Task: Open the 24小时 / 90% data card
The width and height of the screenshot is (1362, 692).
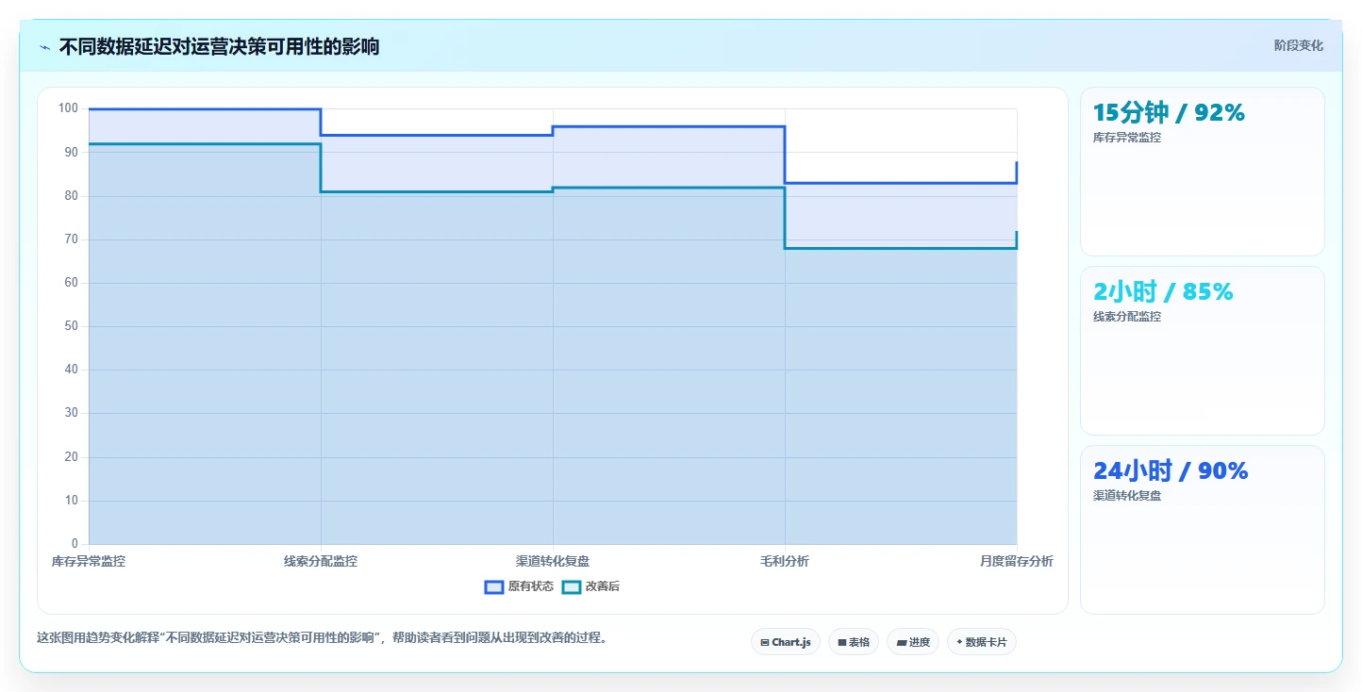Action: (1202, 530)
